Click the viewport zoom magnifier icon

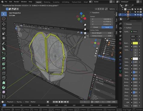(85, 25)
